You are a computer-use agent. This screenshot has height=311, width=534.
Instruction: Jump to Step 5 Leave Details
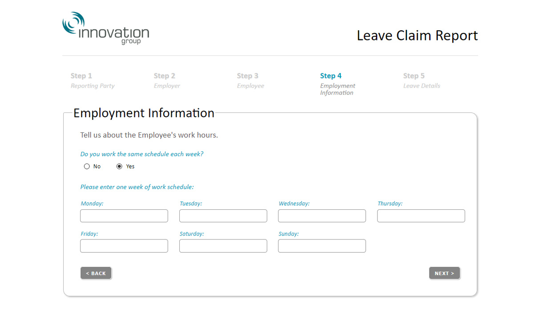(421, 80)
